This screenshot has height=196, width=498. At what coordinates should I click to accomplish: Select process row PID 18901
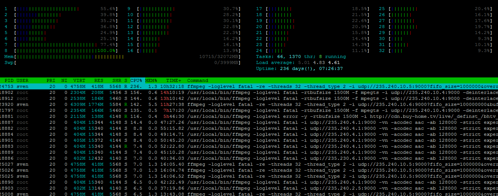tap(249, 140)
